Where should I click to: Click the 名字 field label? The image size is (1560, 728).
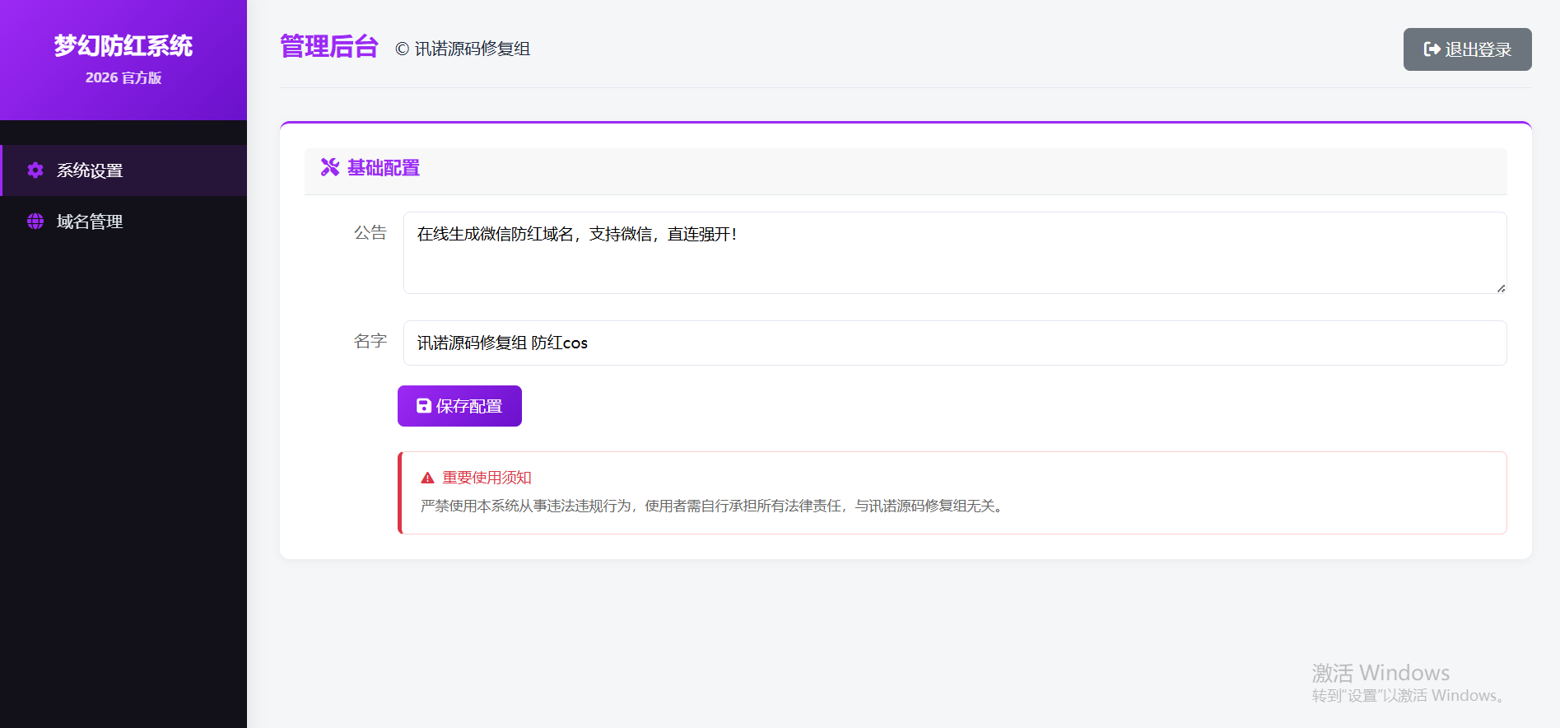[x=370, y=341]
